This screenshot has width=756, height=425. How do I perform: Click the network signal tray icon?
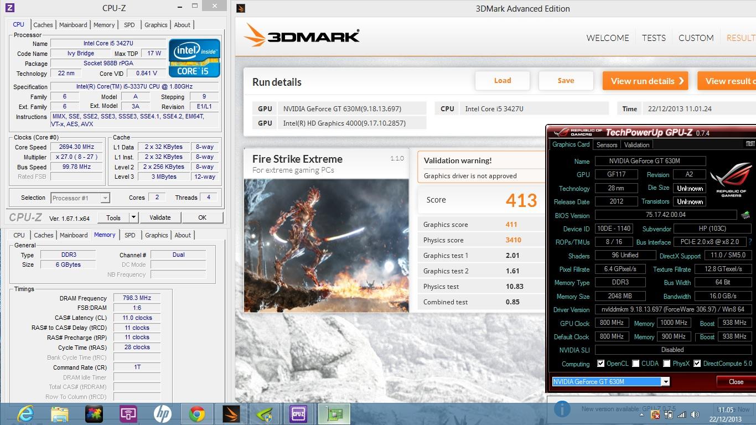click(681, 414)
